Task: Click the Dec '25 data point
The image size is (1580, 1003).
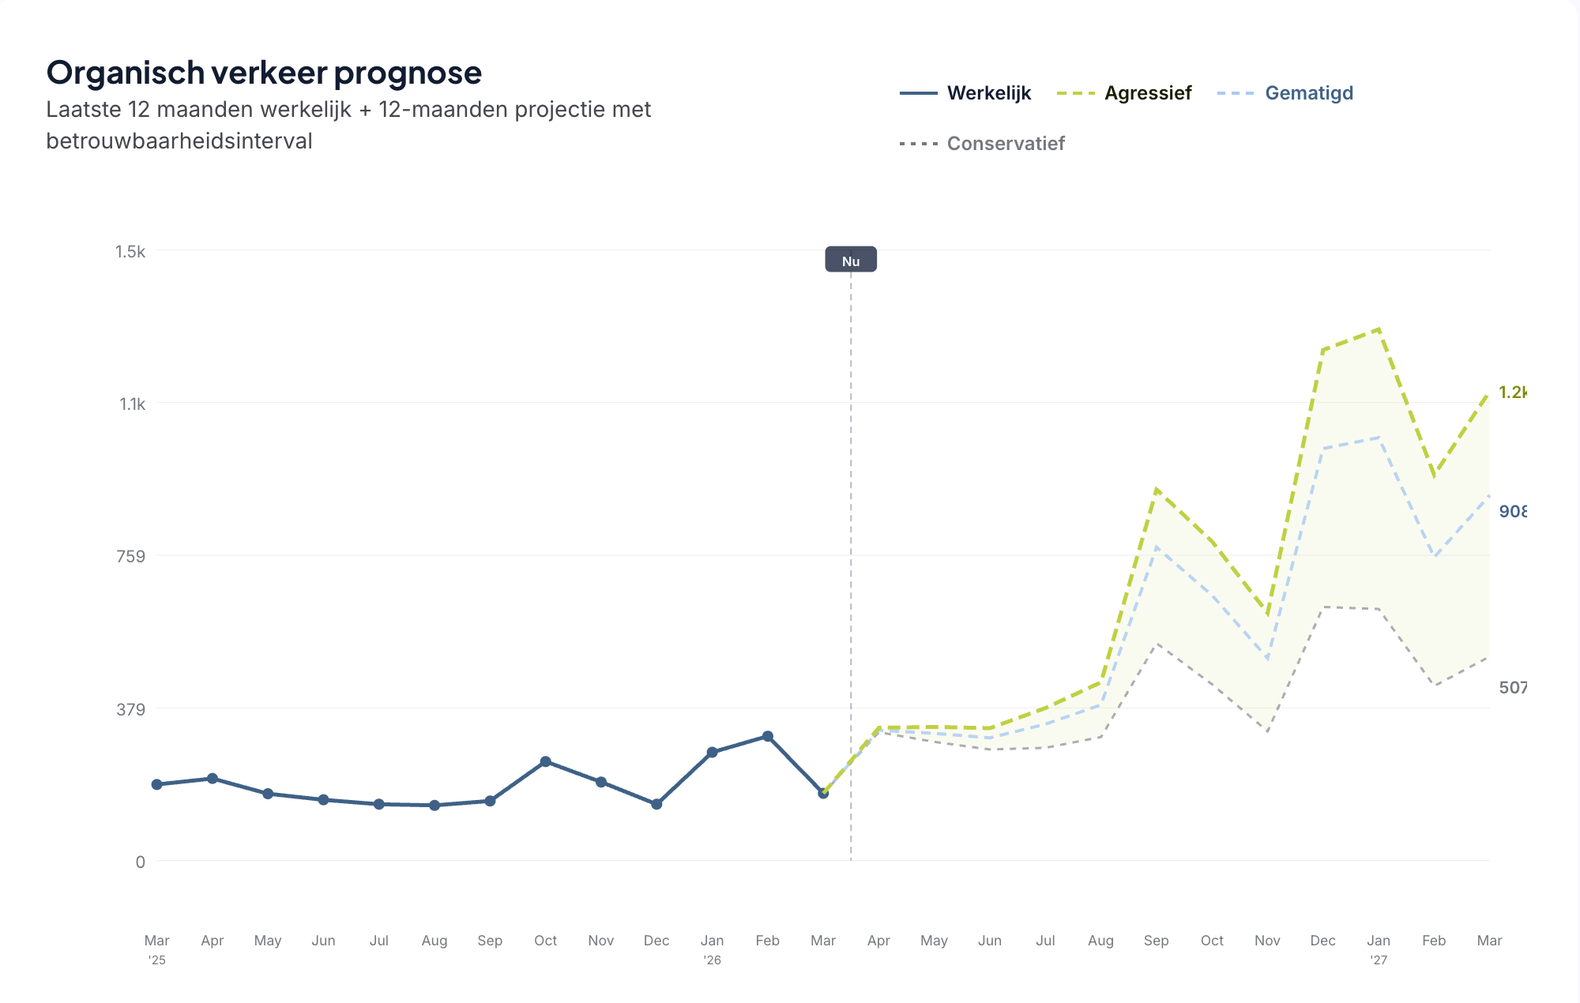Action: [x=656, y=804]
